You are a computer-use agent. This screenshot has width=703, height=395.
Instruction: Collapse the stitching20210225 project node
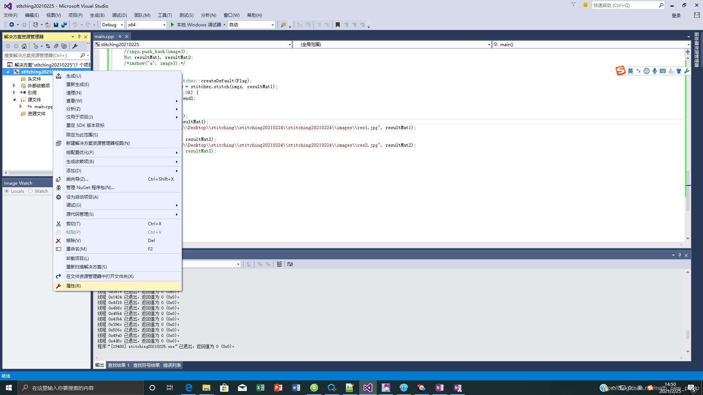pyautogui.click(x=8, y=72)
